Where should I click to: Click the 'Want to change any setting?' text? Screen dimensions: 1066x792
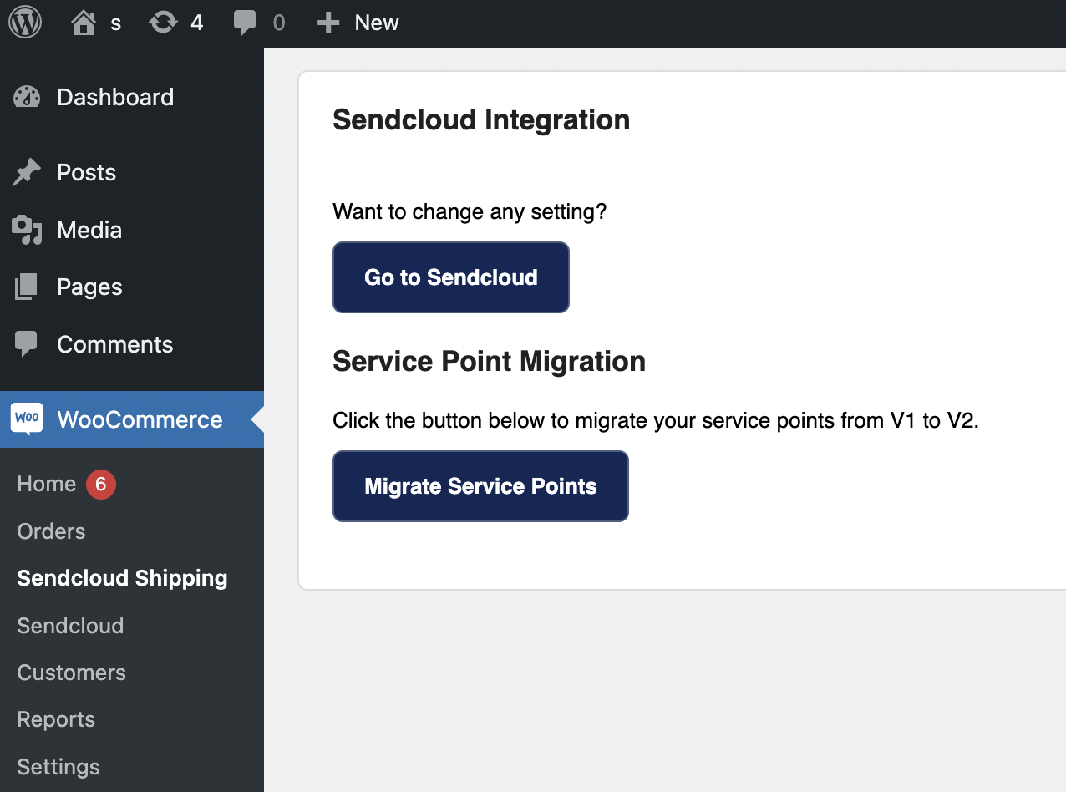coord(470,212)
